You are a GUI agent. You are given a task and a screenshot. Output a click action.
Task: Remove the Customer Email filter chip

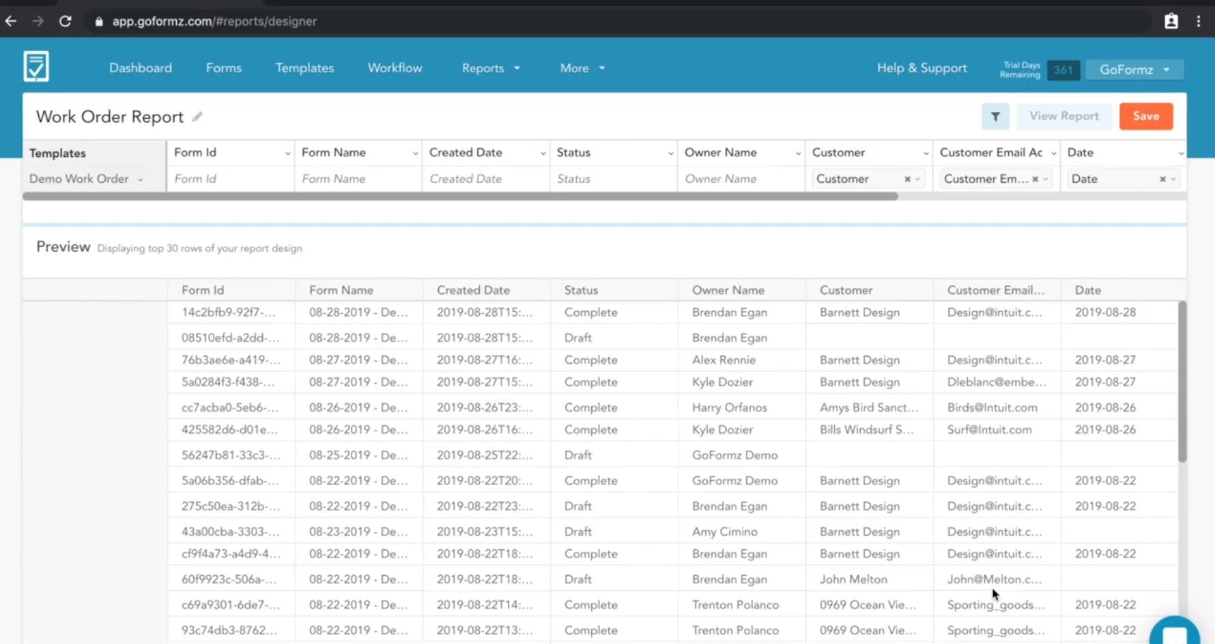click(1035, 178)
